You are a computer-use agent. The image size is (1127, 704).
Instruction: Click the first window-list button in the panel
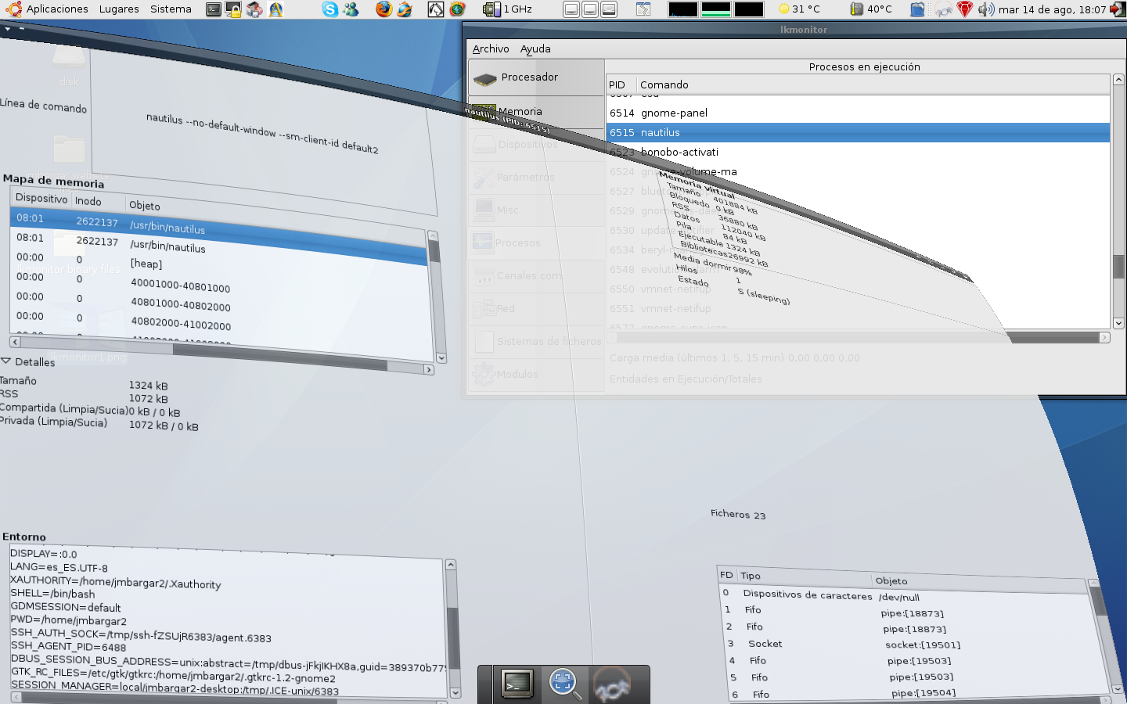click(571, 9)
